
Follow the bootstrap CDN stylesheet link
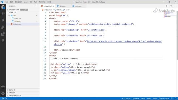tap(124, 41)
